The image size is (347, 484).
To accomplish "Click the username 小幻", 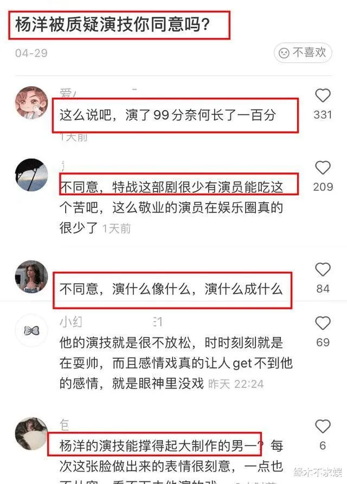I will (x=70, y=322).
